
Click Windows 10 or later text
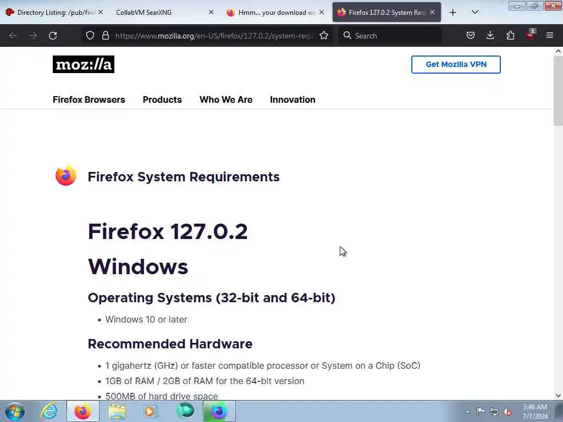(x=146, y=319)
